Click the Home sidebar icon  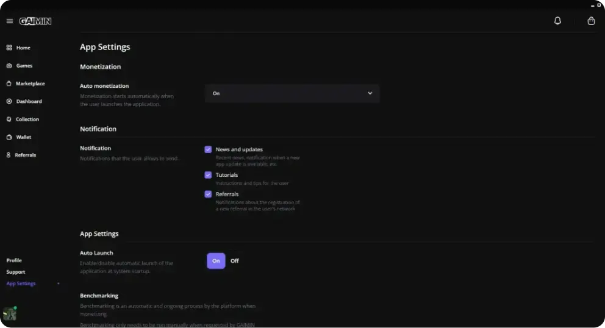click(x=9, y=48)
